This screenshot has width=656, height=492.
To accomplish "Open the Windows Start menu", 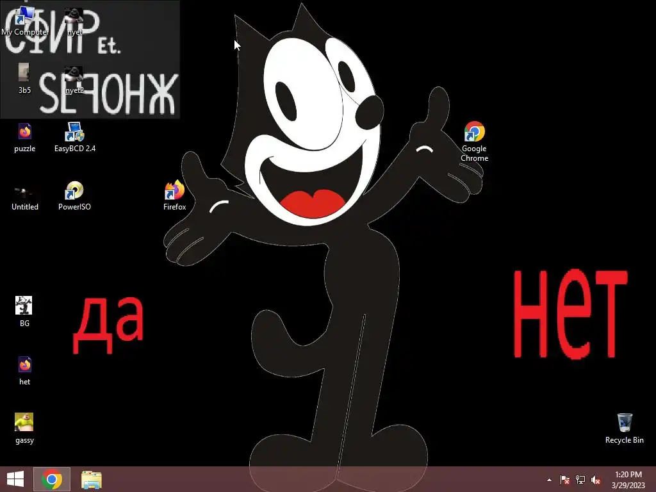I will click(15, 479).
